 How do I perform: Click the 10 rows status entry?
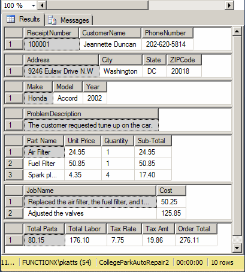click(x=222, y=262)
